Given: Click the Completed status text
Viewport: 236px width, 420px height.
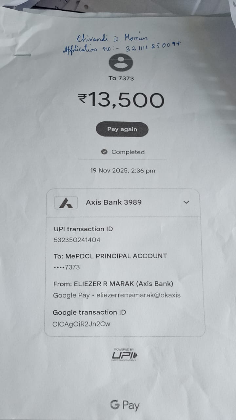Looking at the screenshot, I should point(128,152).
